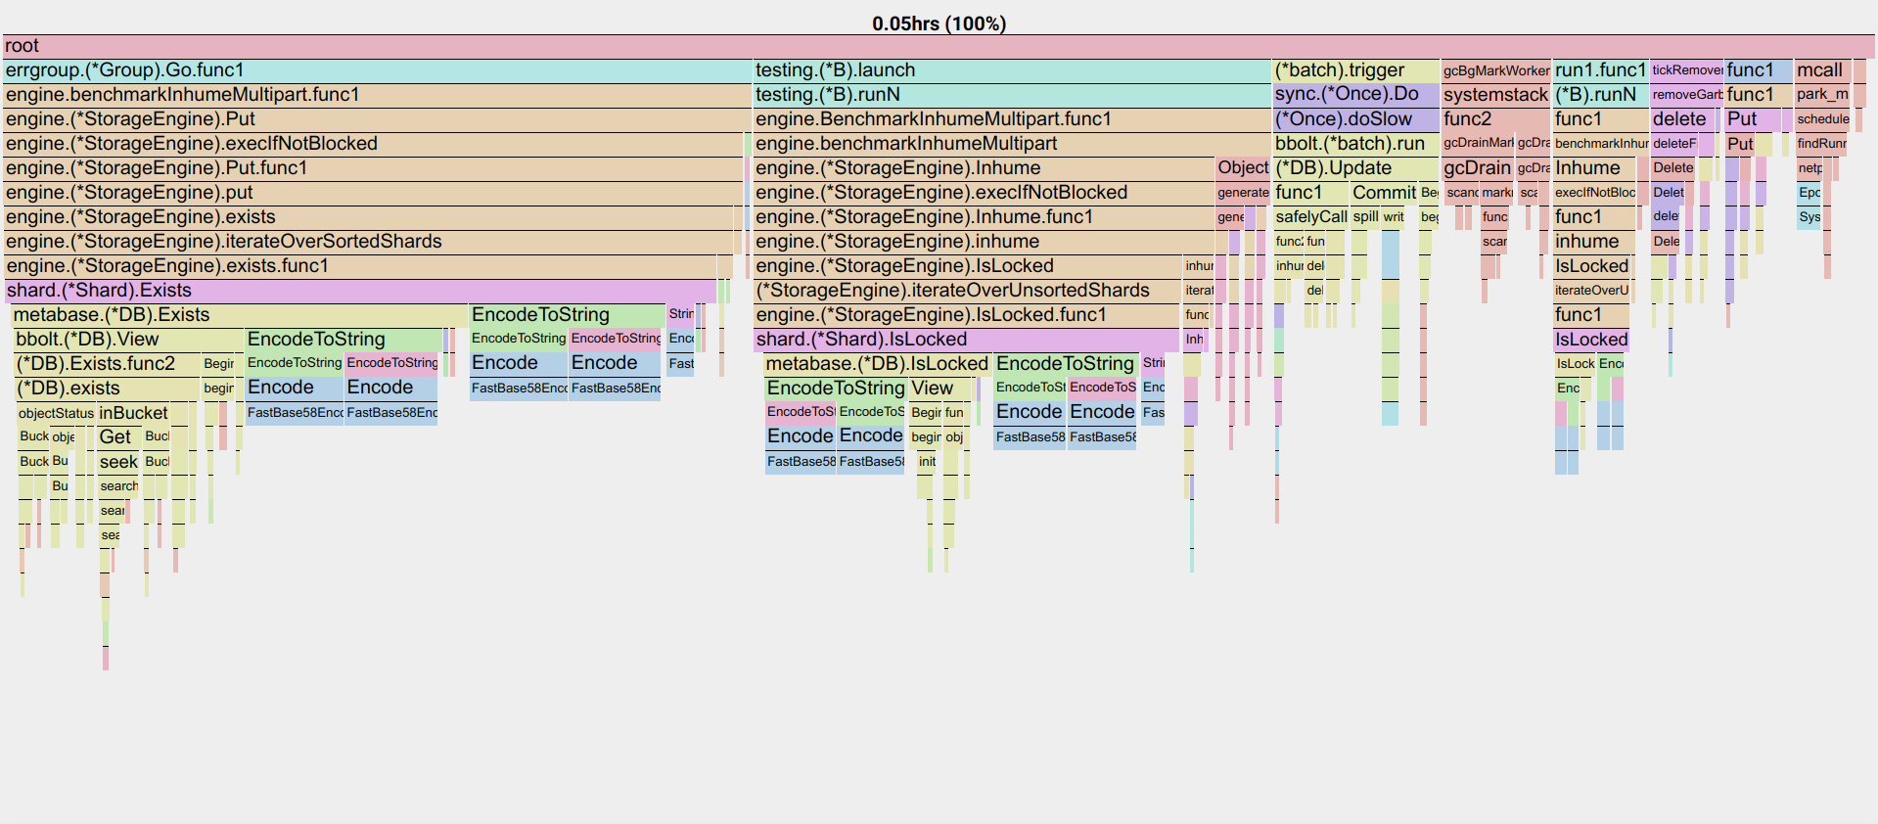Select the metabase.(*DB).Exists frame
The width and height of the screenshot is (1878, 824).
pos(239,315)
